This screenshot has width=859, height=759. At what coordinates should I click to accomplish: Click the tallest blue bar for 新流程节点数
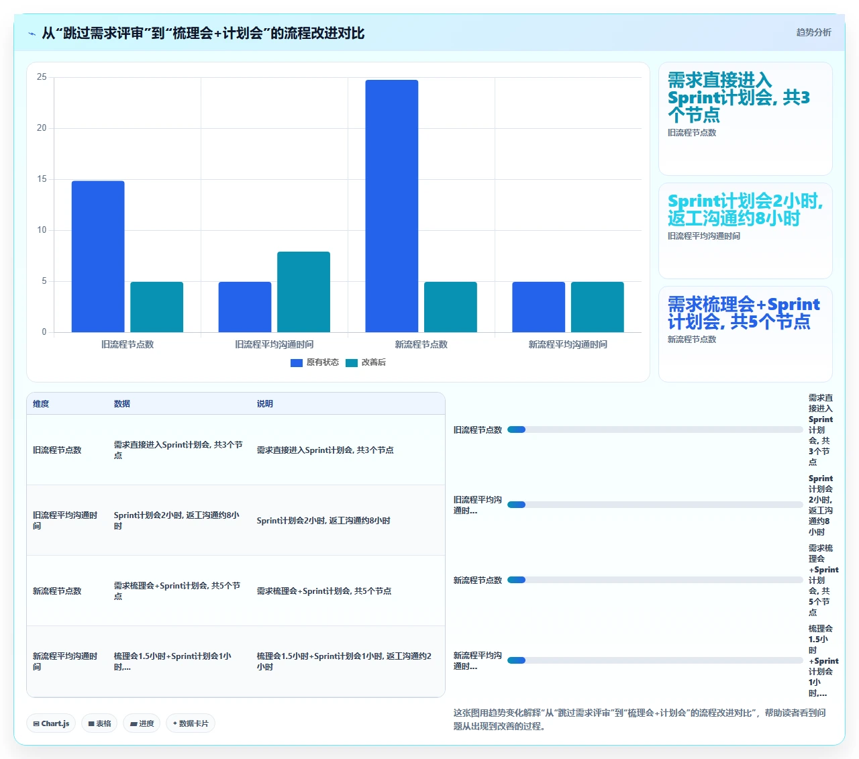pos(392,206)
